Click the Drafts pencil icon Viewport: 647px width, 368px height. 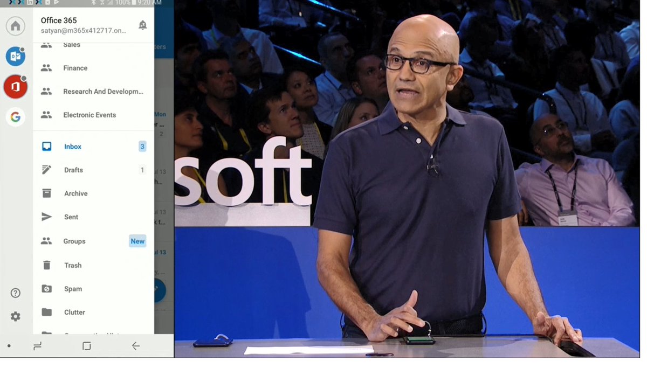point(47,170)
